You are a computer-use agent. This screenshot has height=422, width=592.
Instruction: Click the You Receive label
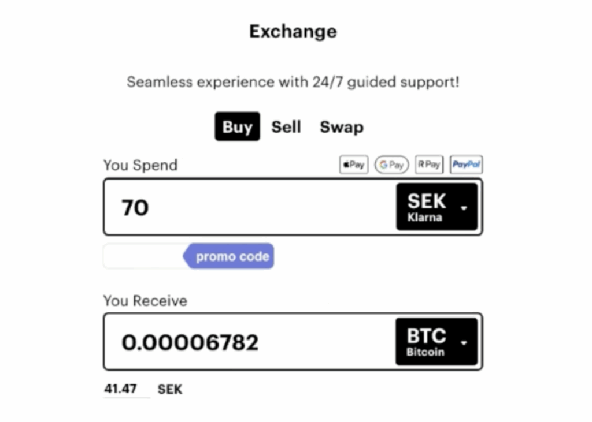(145, 301)
